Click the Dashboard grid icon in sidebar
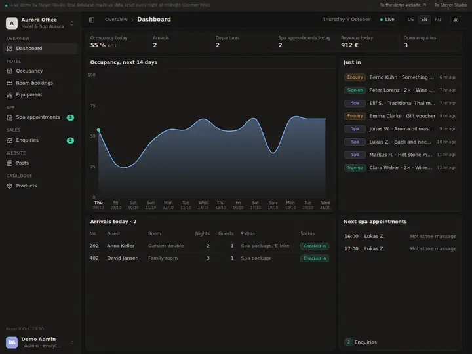The height and width of the screenshot is (354, 472). (x=10, y=49)
